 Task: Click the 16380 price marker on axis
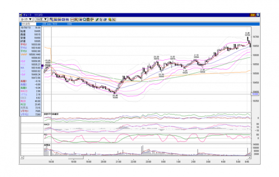[x=255, y=94]
